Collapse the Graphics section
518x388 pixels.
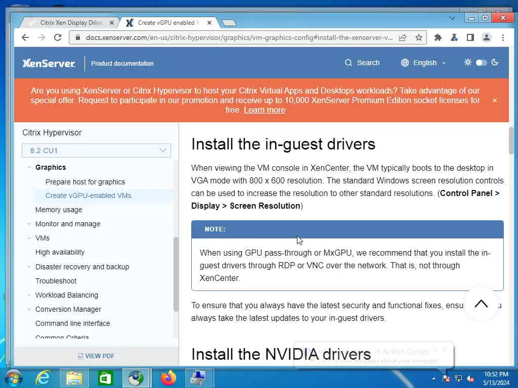point(29,167)
